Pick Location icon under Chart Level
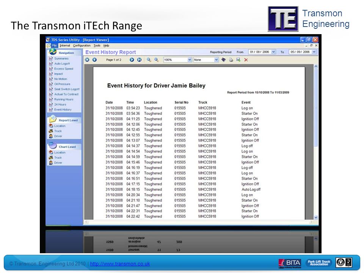Viewport: 364px width, 273px height. click(x=51, y=152)
